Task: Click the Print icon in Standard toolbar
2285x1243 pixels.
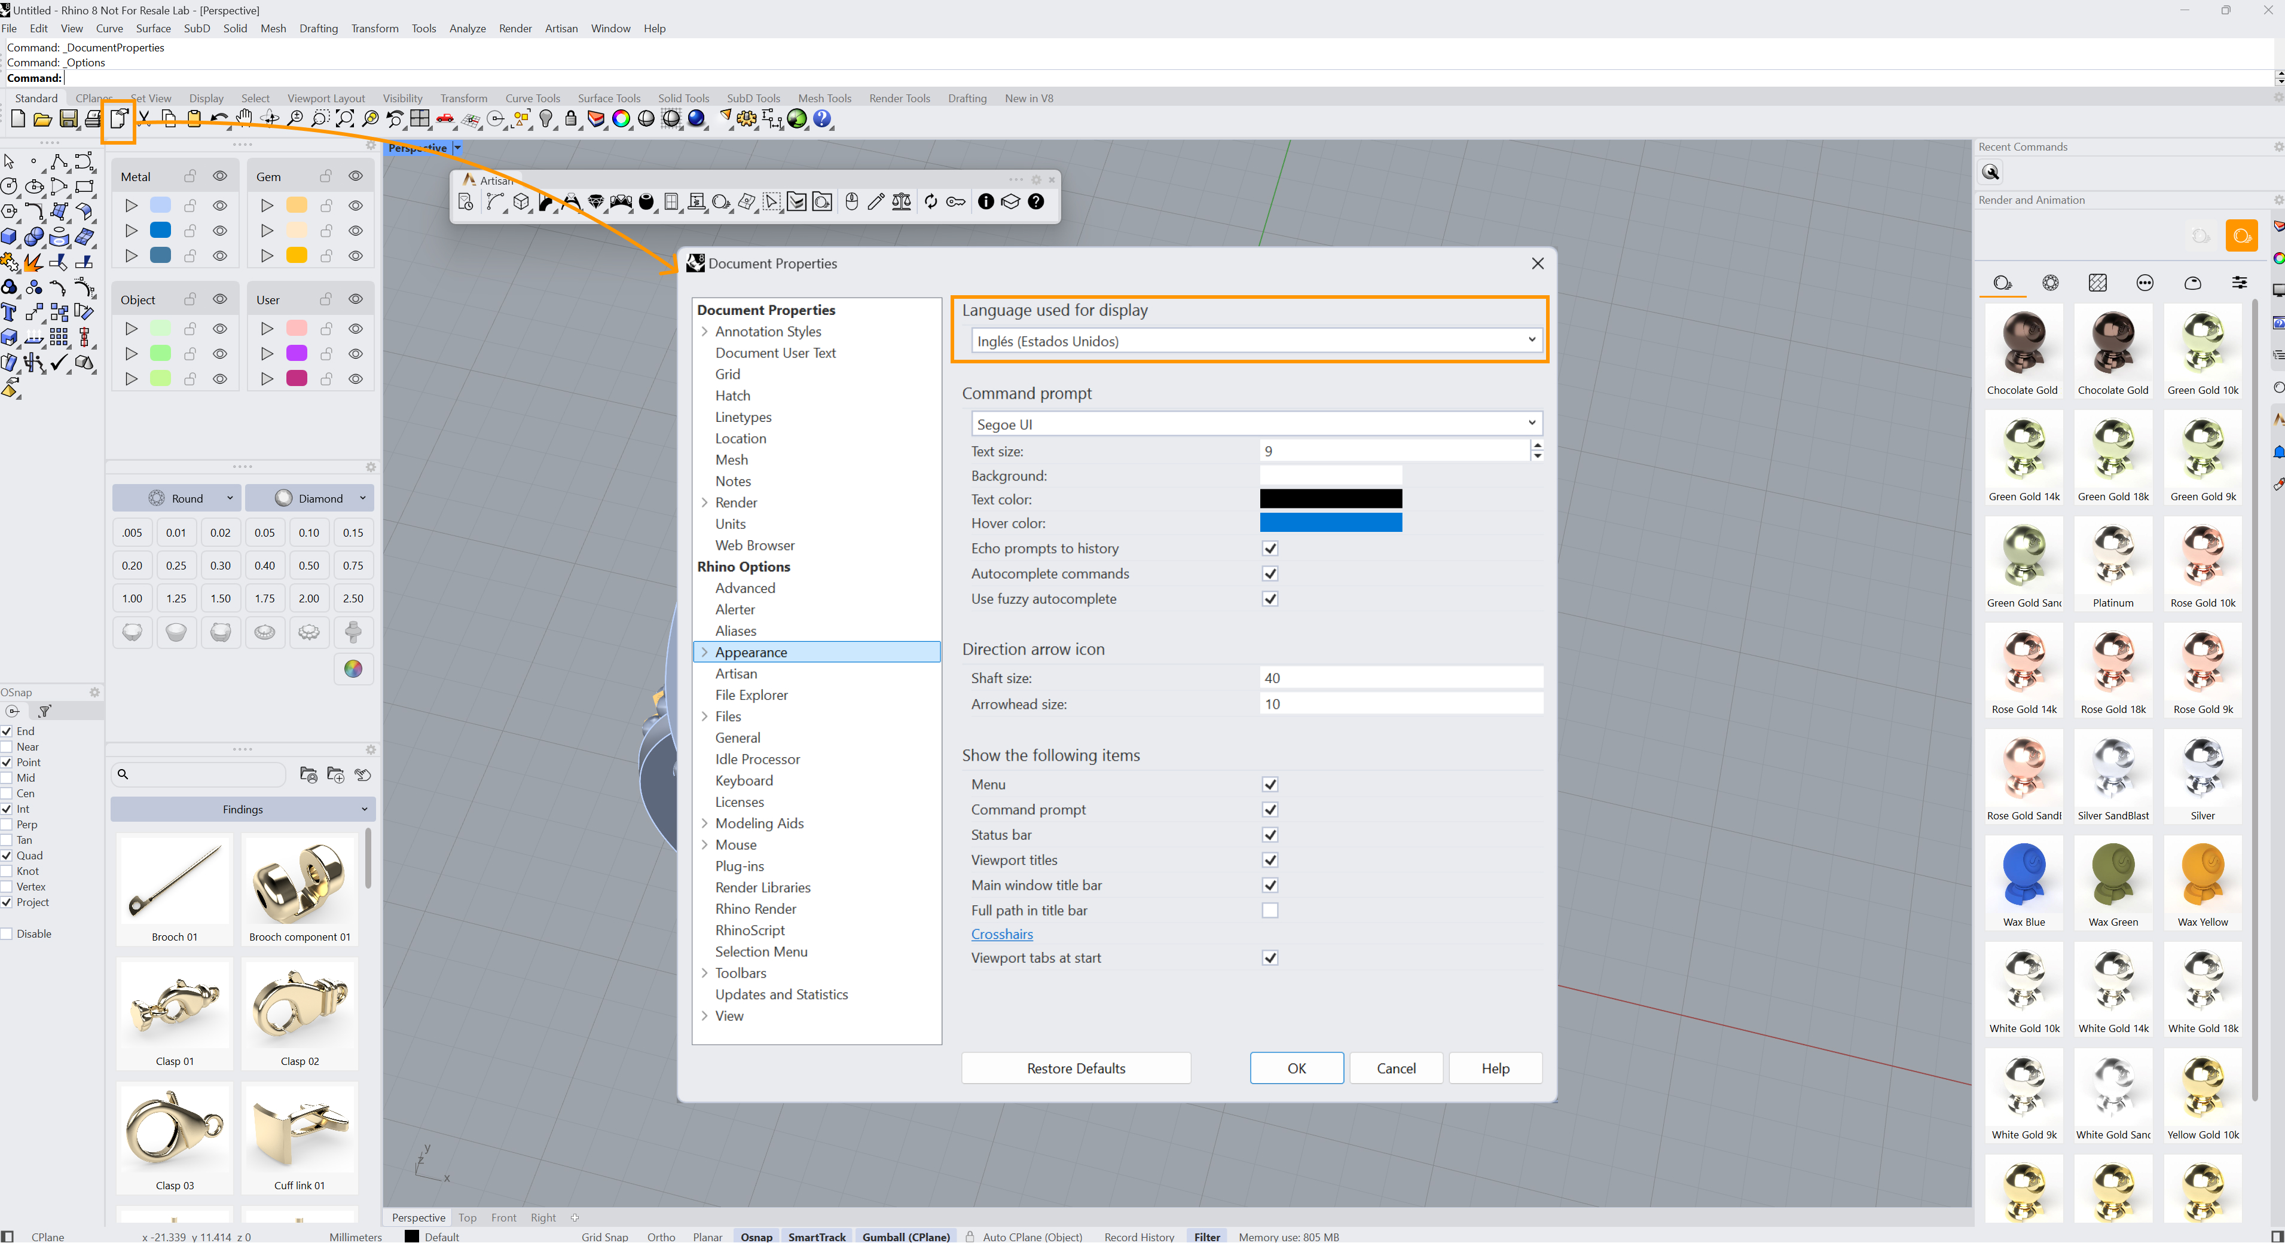Action: [x=93, y=119]
